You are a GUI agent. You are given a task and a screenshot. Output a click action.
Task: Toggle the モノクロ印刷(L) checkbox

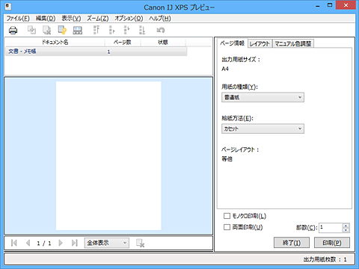point(227,216)
